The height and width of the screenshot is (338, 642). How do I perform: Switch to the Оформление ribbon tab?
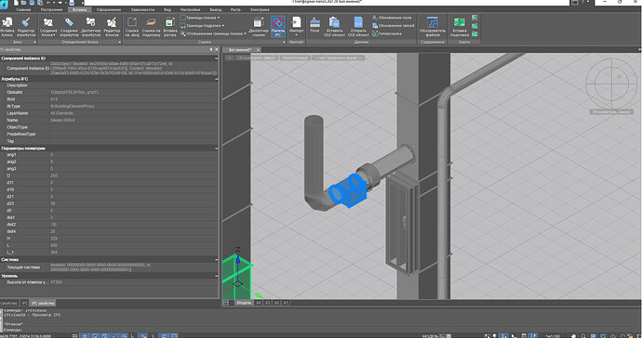coord(109,9)
